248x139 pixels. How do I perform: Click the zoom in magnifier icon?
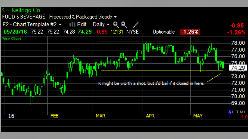116,25
